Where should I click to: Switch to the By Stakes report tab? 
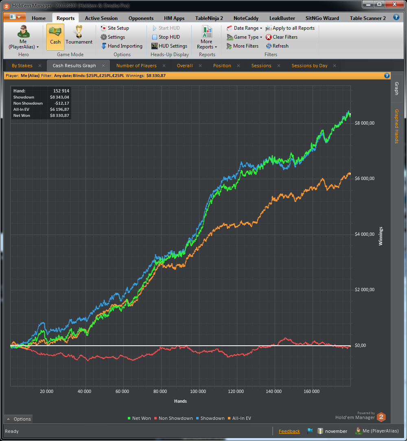pyautogui.click(x=22, y=66)
